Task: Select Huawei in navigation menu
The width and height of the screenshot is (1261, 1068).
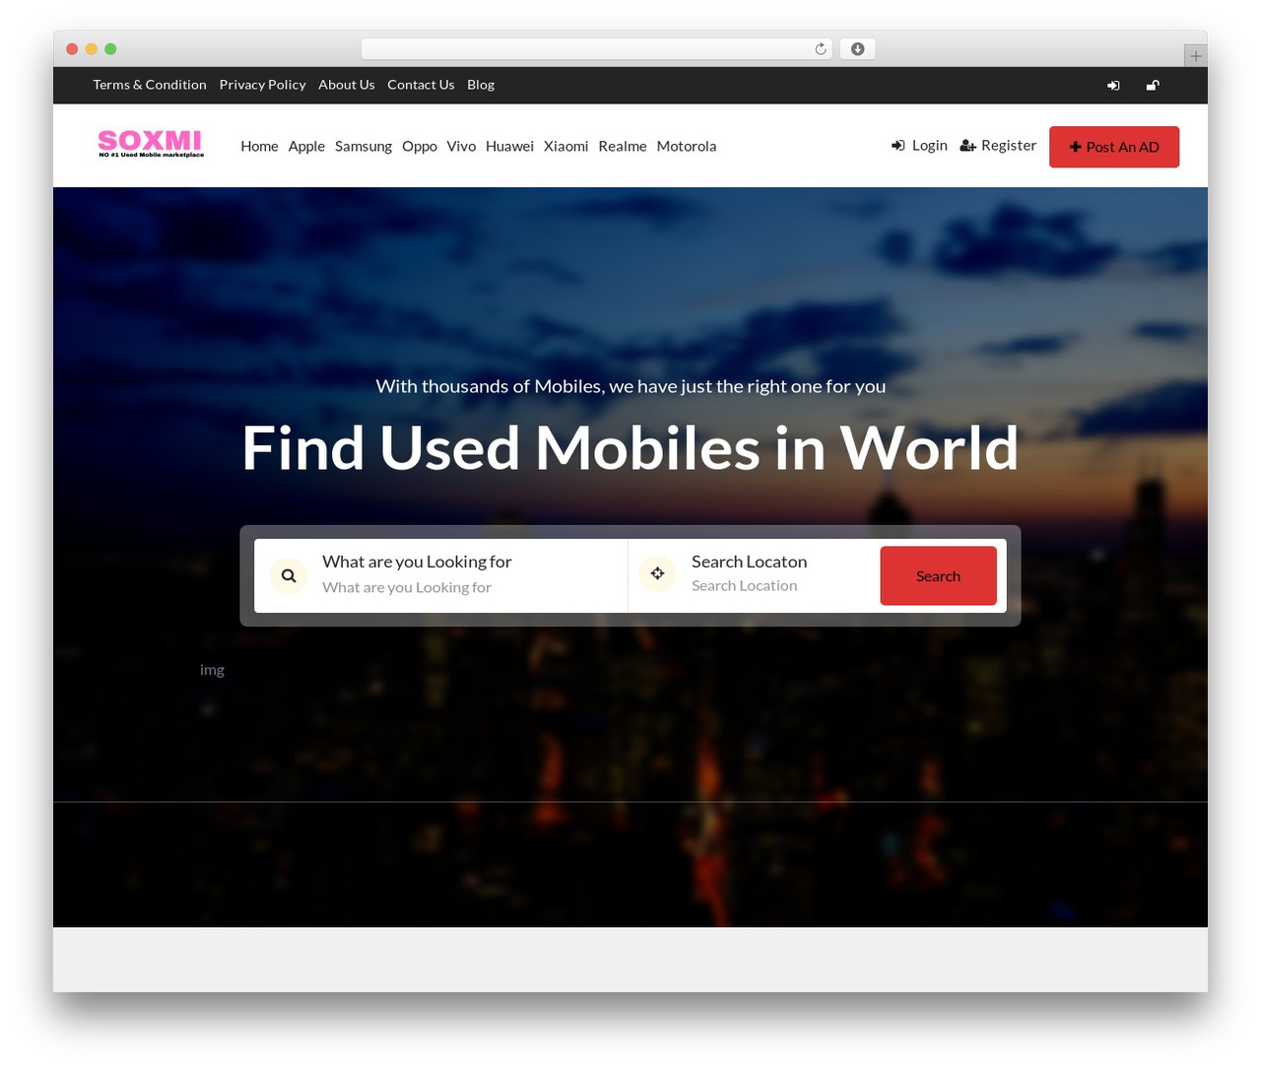Action: click(509, 146)
